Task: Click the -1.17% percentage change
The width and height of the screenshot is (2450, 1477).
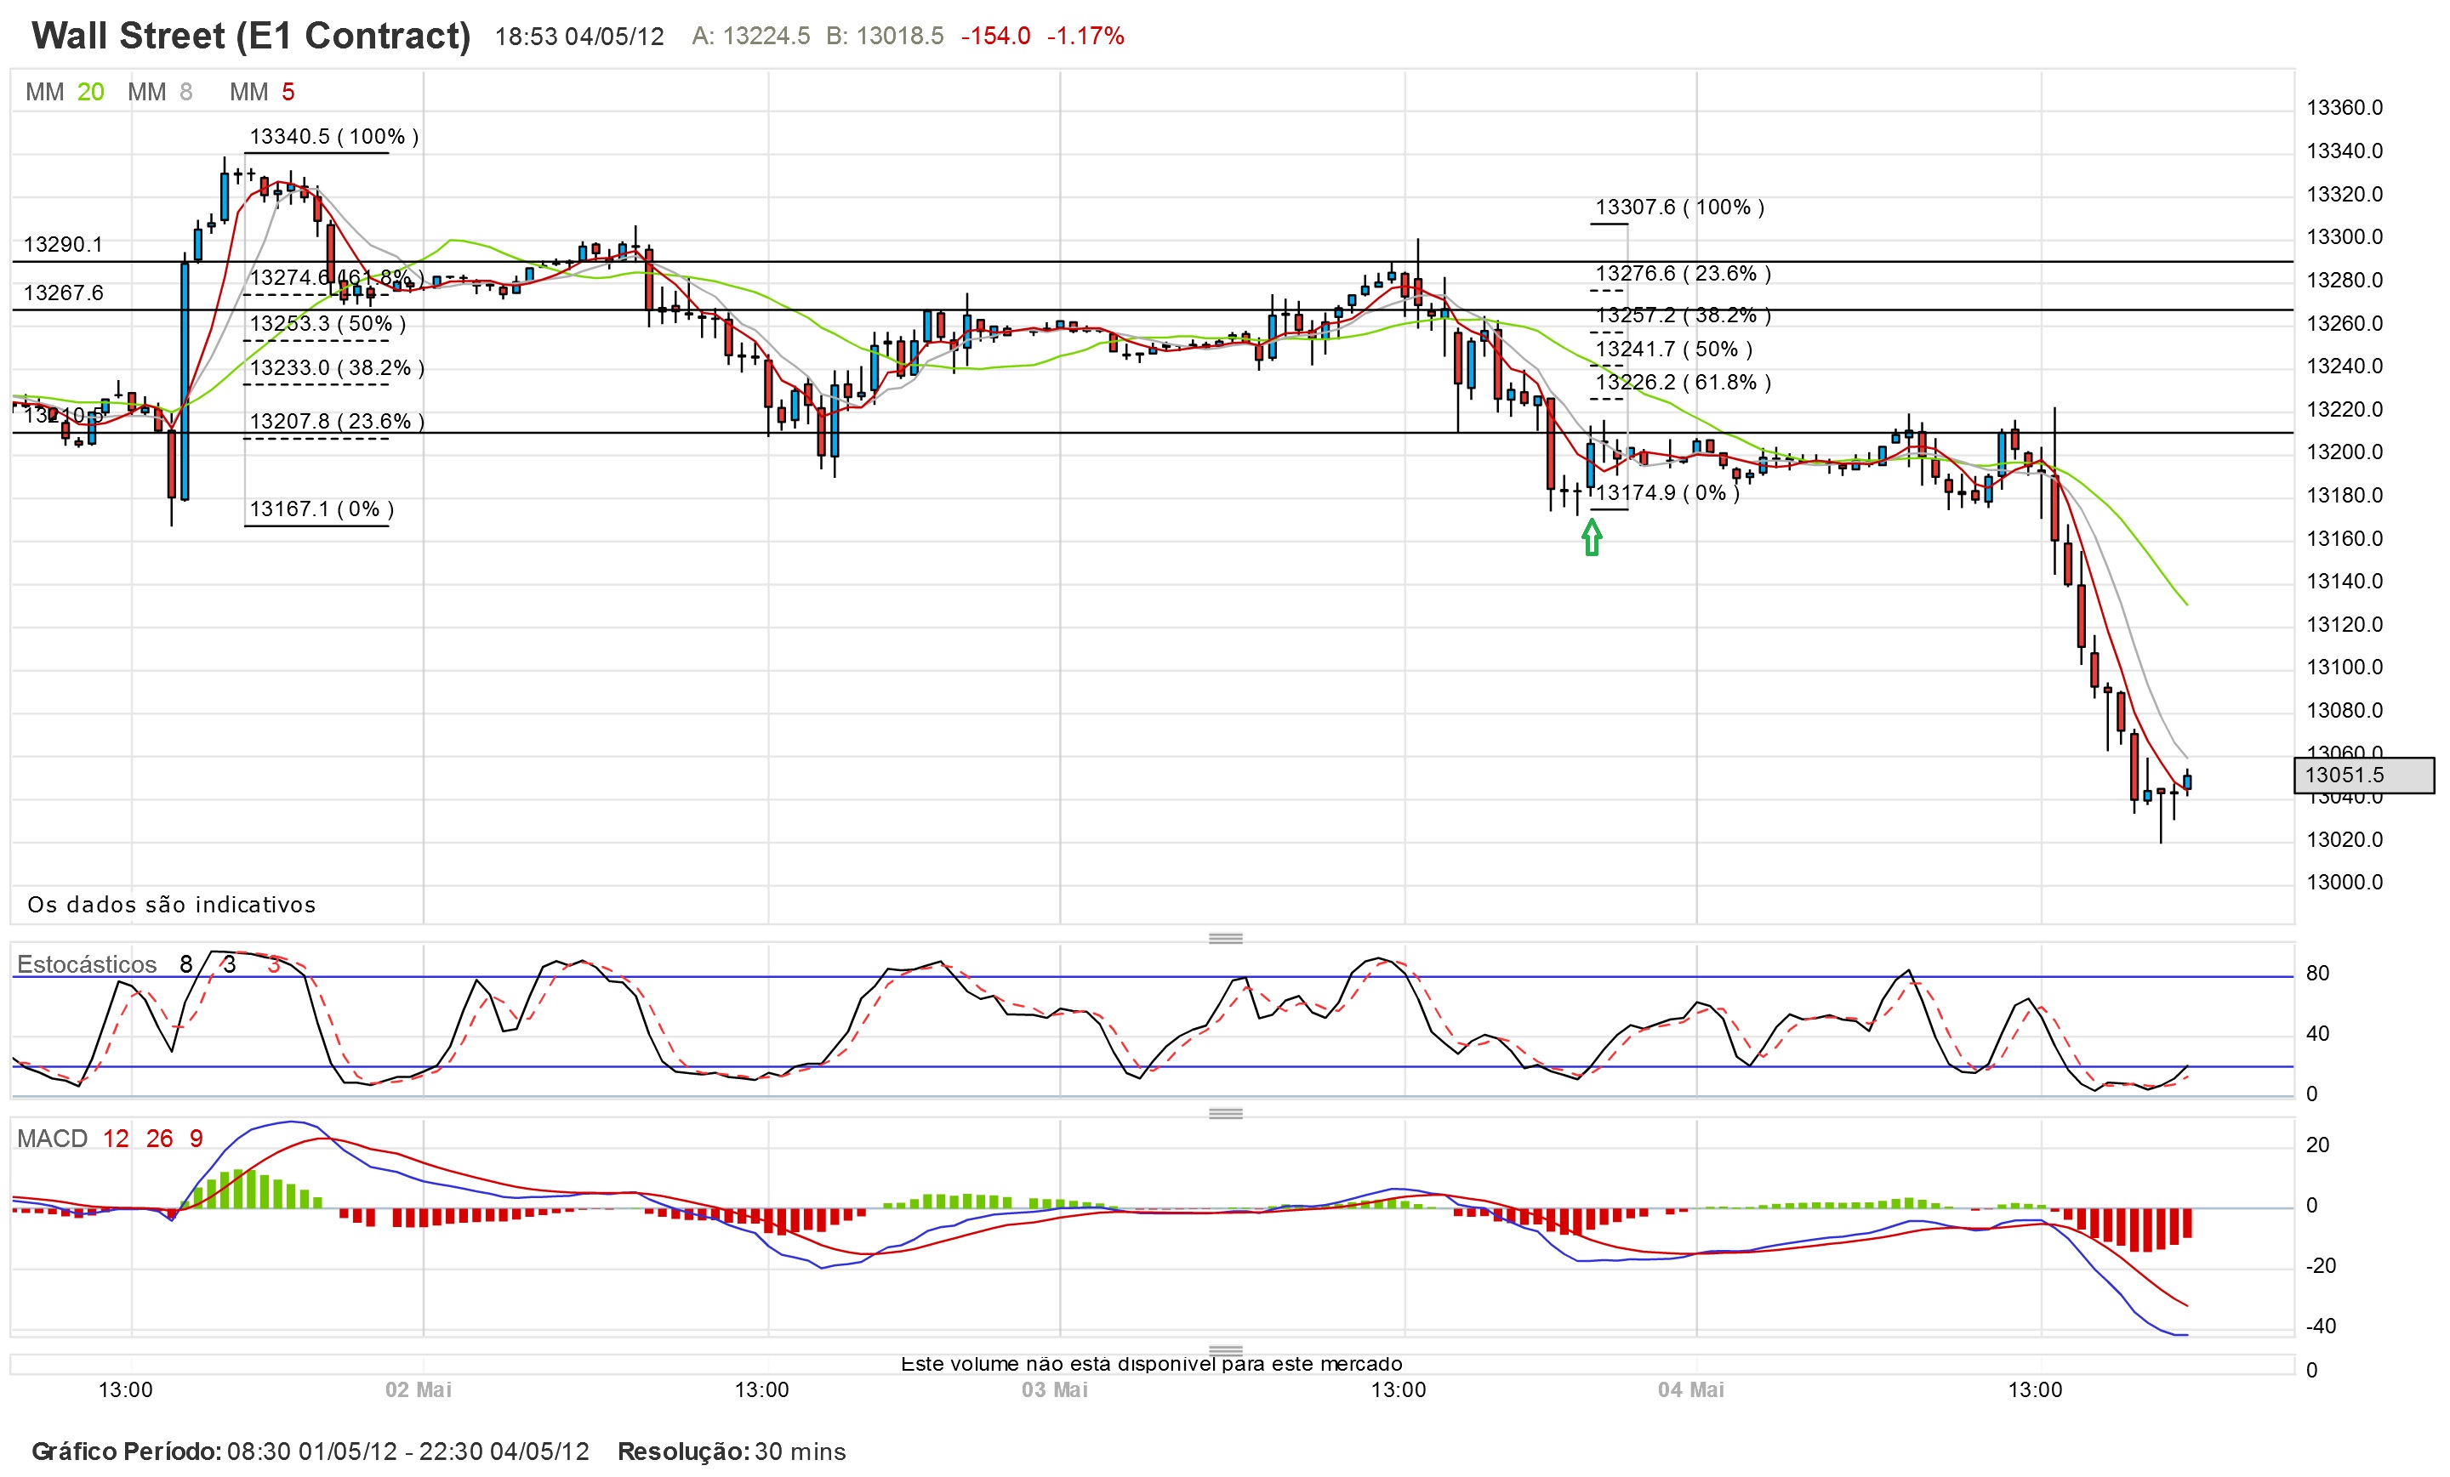Action: [x=1085, y=37]
